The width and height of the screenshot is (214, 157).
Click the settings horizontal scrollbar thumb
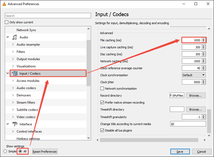(x=149, y=140)
